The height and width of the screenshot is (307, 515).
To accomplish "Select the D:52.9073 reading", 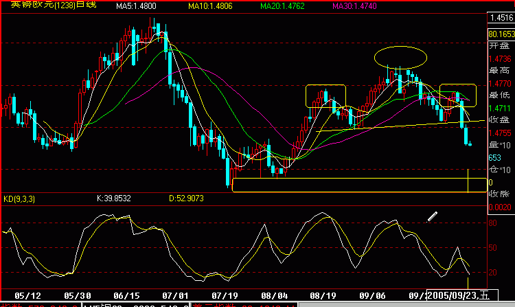I will point(186,198).
